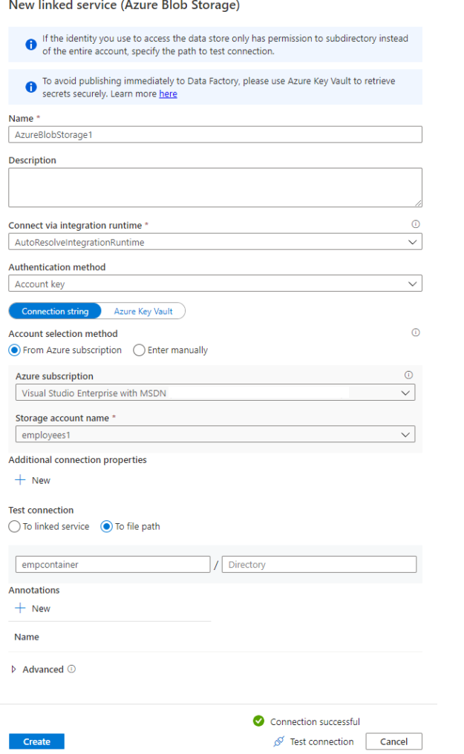Click plus icon under Additional connection properties
Screen dimensions: 464x754
(x=20, y=480)
